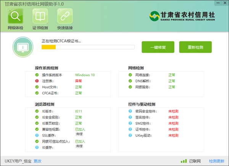Click the red warning icon beside 注册表
This screenshot has width=229, height=166.
click(37, 81)
